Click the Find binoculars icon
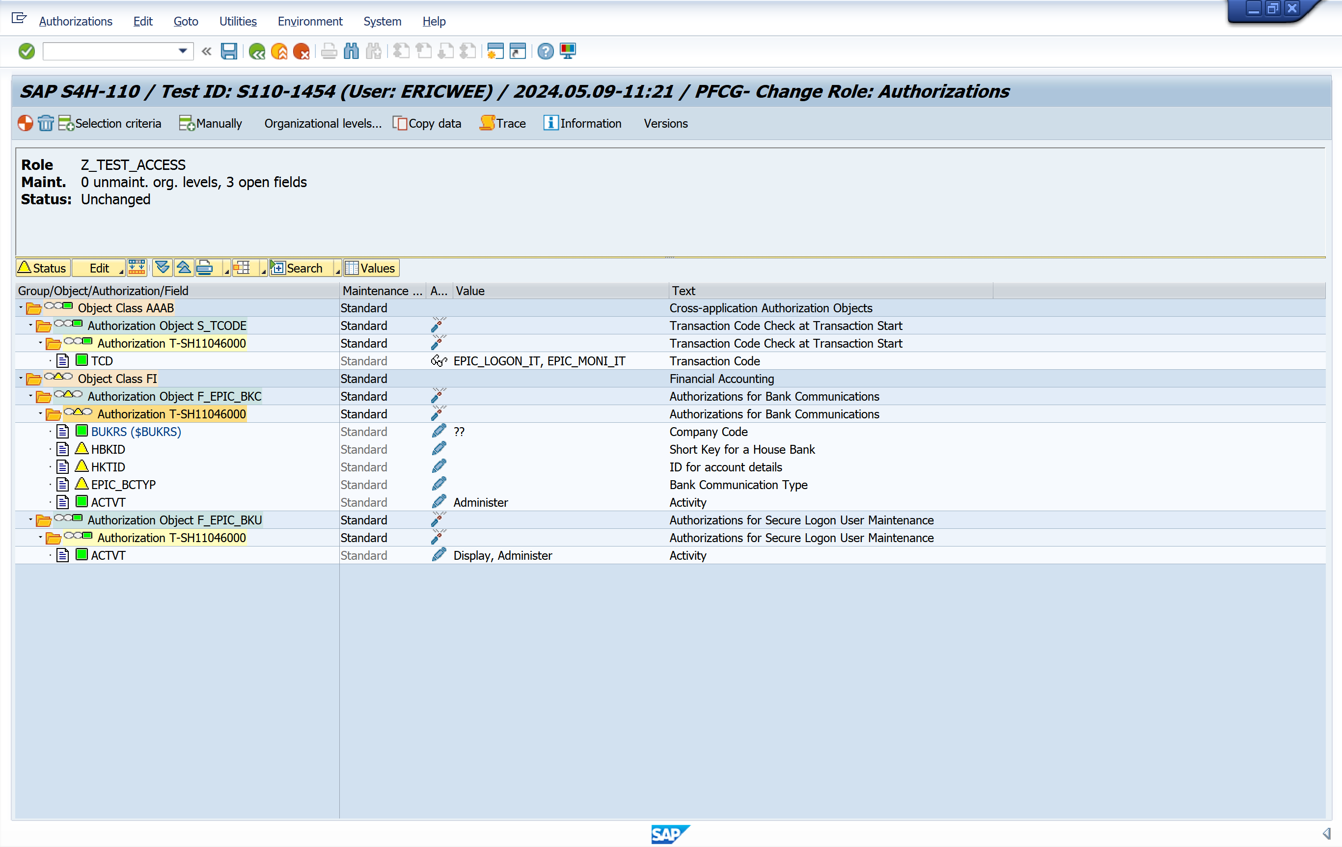The width and height of the screenshot is (1342, 847). [351, 51]
